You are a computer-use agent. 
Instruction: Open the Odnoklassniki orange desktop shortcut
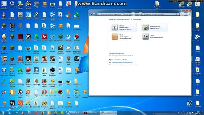12,93
